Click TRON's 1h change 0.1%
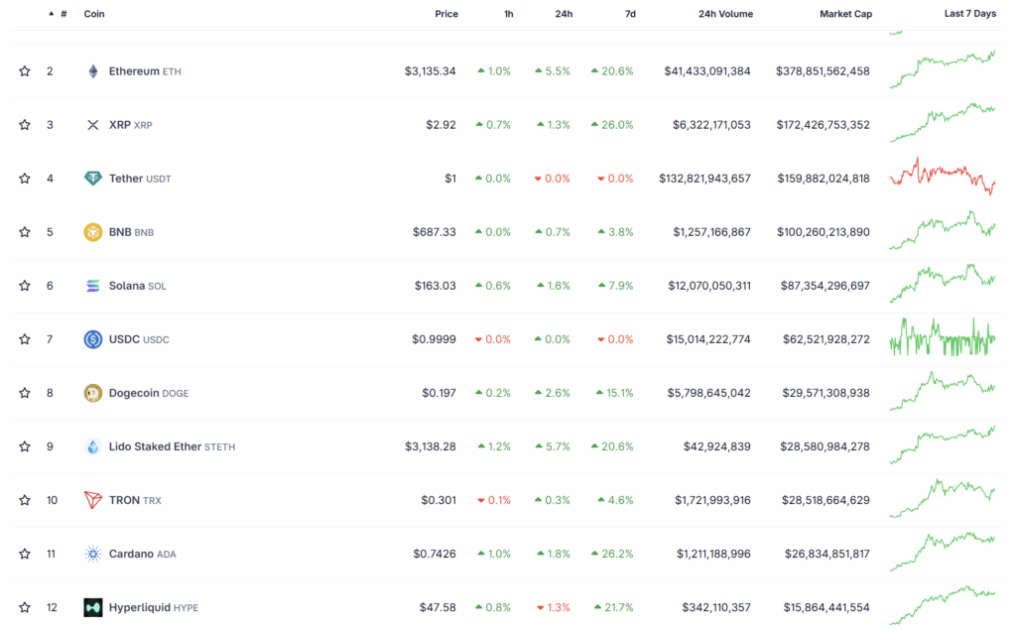This screenshot has height=630, width=1016. [x=494, y=500]
